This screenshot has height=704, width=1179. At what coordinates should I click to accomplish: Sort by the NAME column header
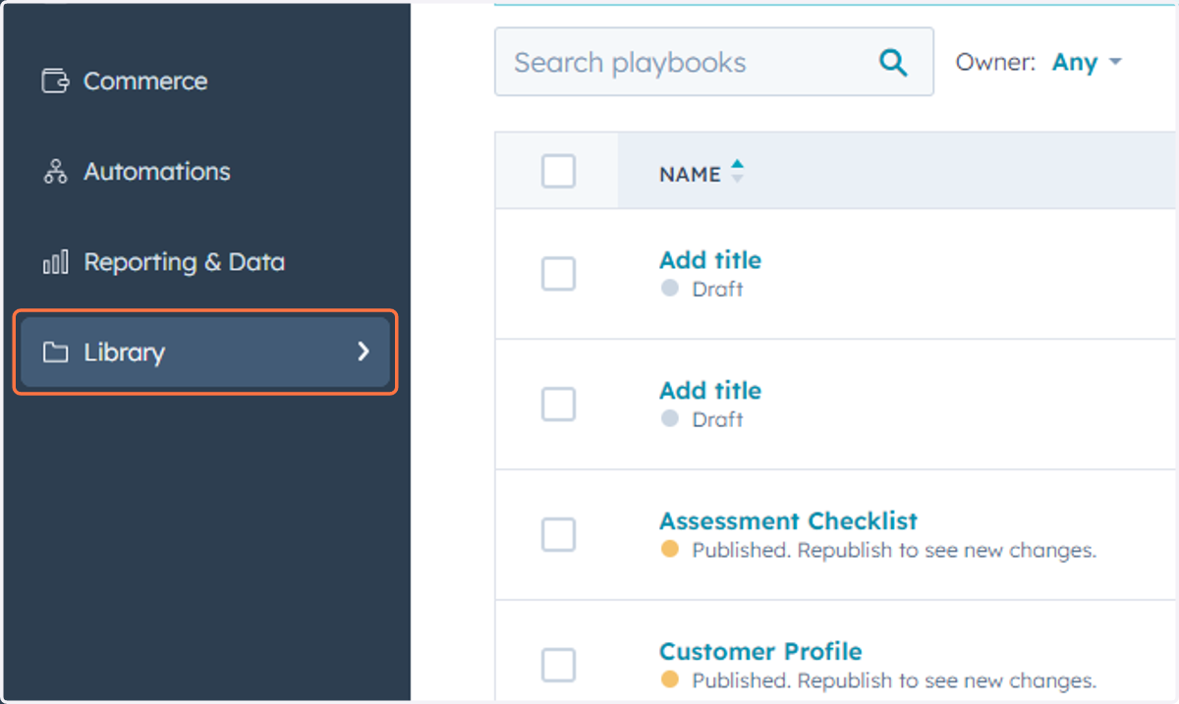(690, 174)
